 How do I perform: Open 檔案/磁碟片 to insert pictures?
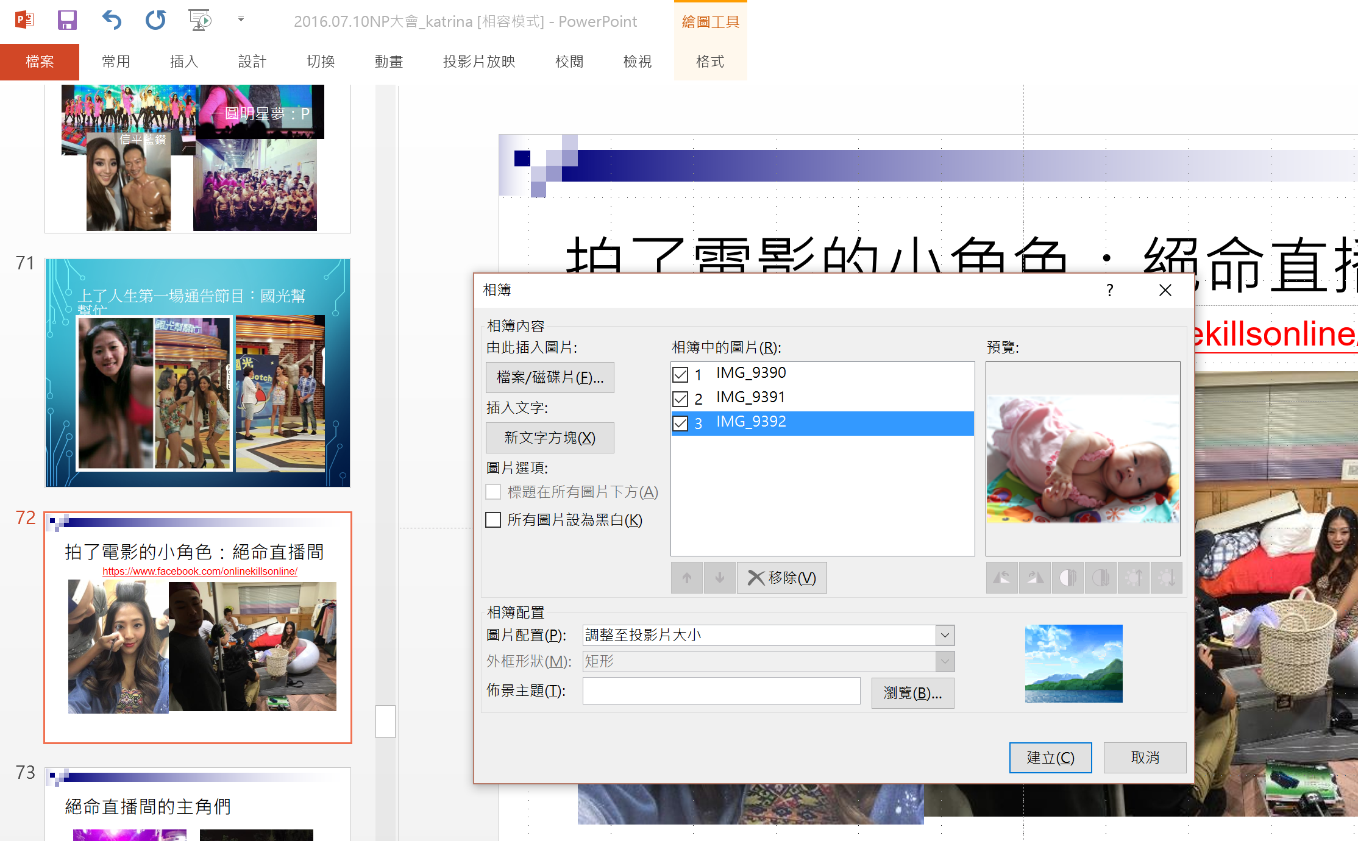549,377
